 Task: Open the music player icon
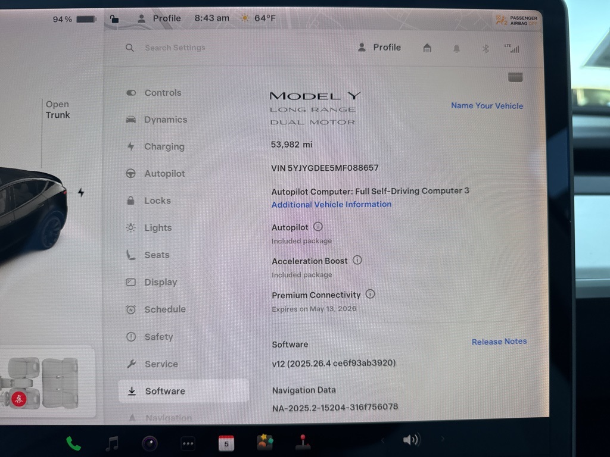click(111, 443)
